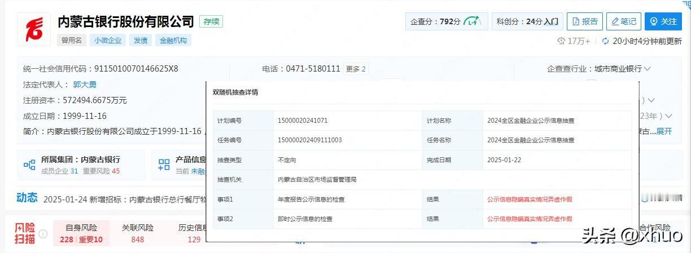
Task: Open the 所属集团 group icon
Action: pyautogui.click(x=29, y=165)
